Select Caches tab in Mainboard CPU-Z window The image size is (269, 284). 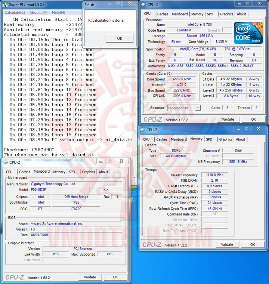tap(25, 172)
